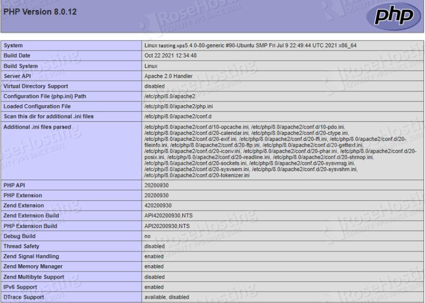Select the 'Server API' label

point(17,76)
